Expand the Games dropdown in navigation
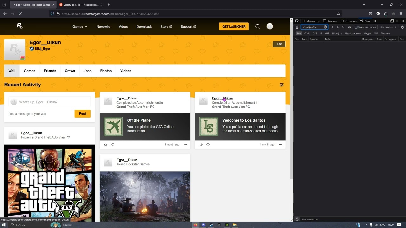The width and height of the screenshot is (406, 228). tap(80, 27)
